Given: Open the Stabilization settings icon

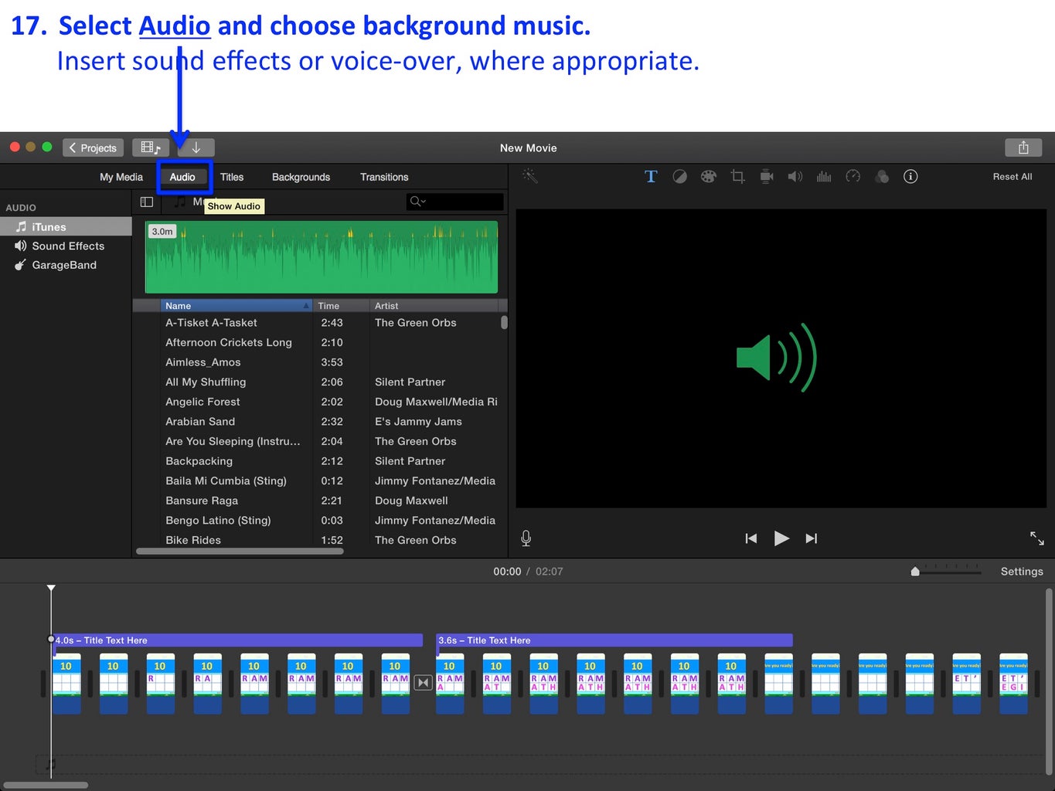Looking at the screenshot, I should coord(766,176).
